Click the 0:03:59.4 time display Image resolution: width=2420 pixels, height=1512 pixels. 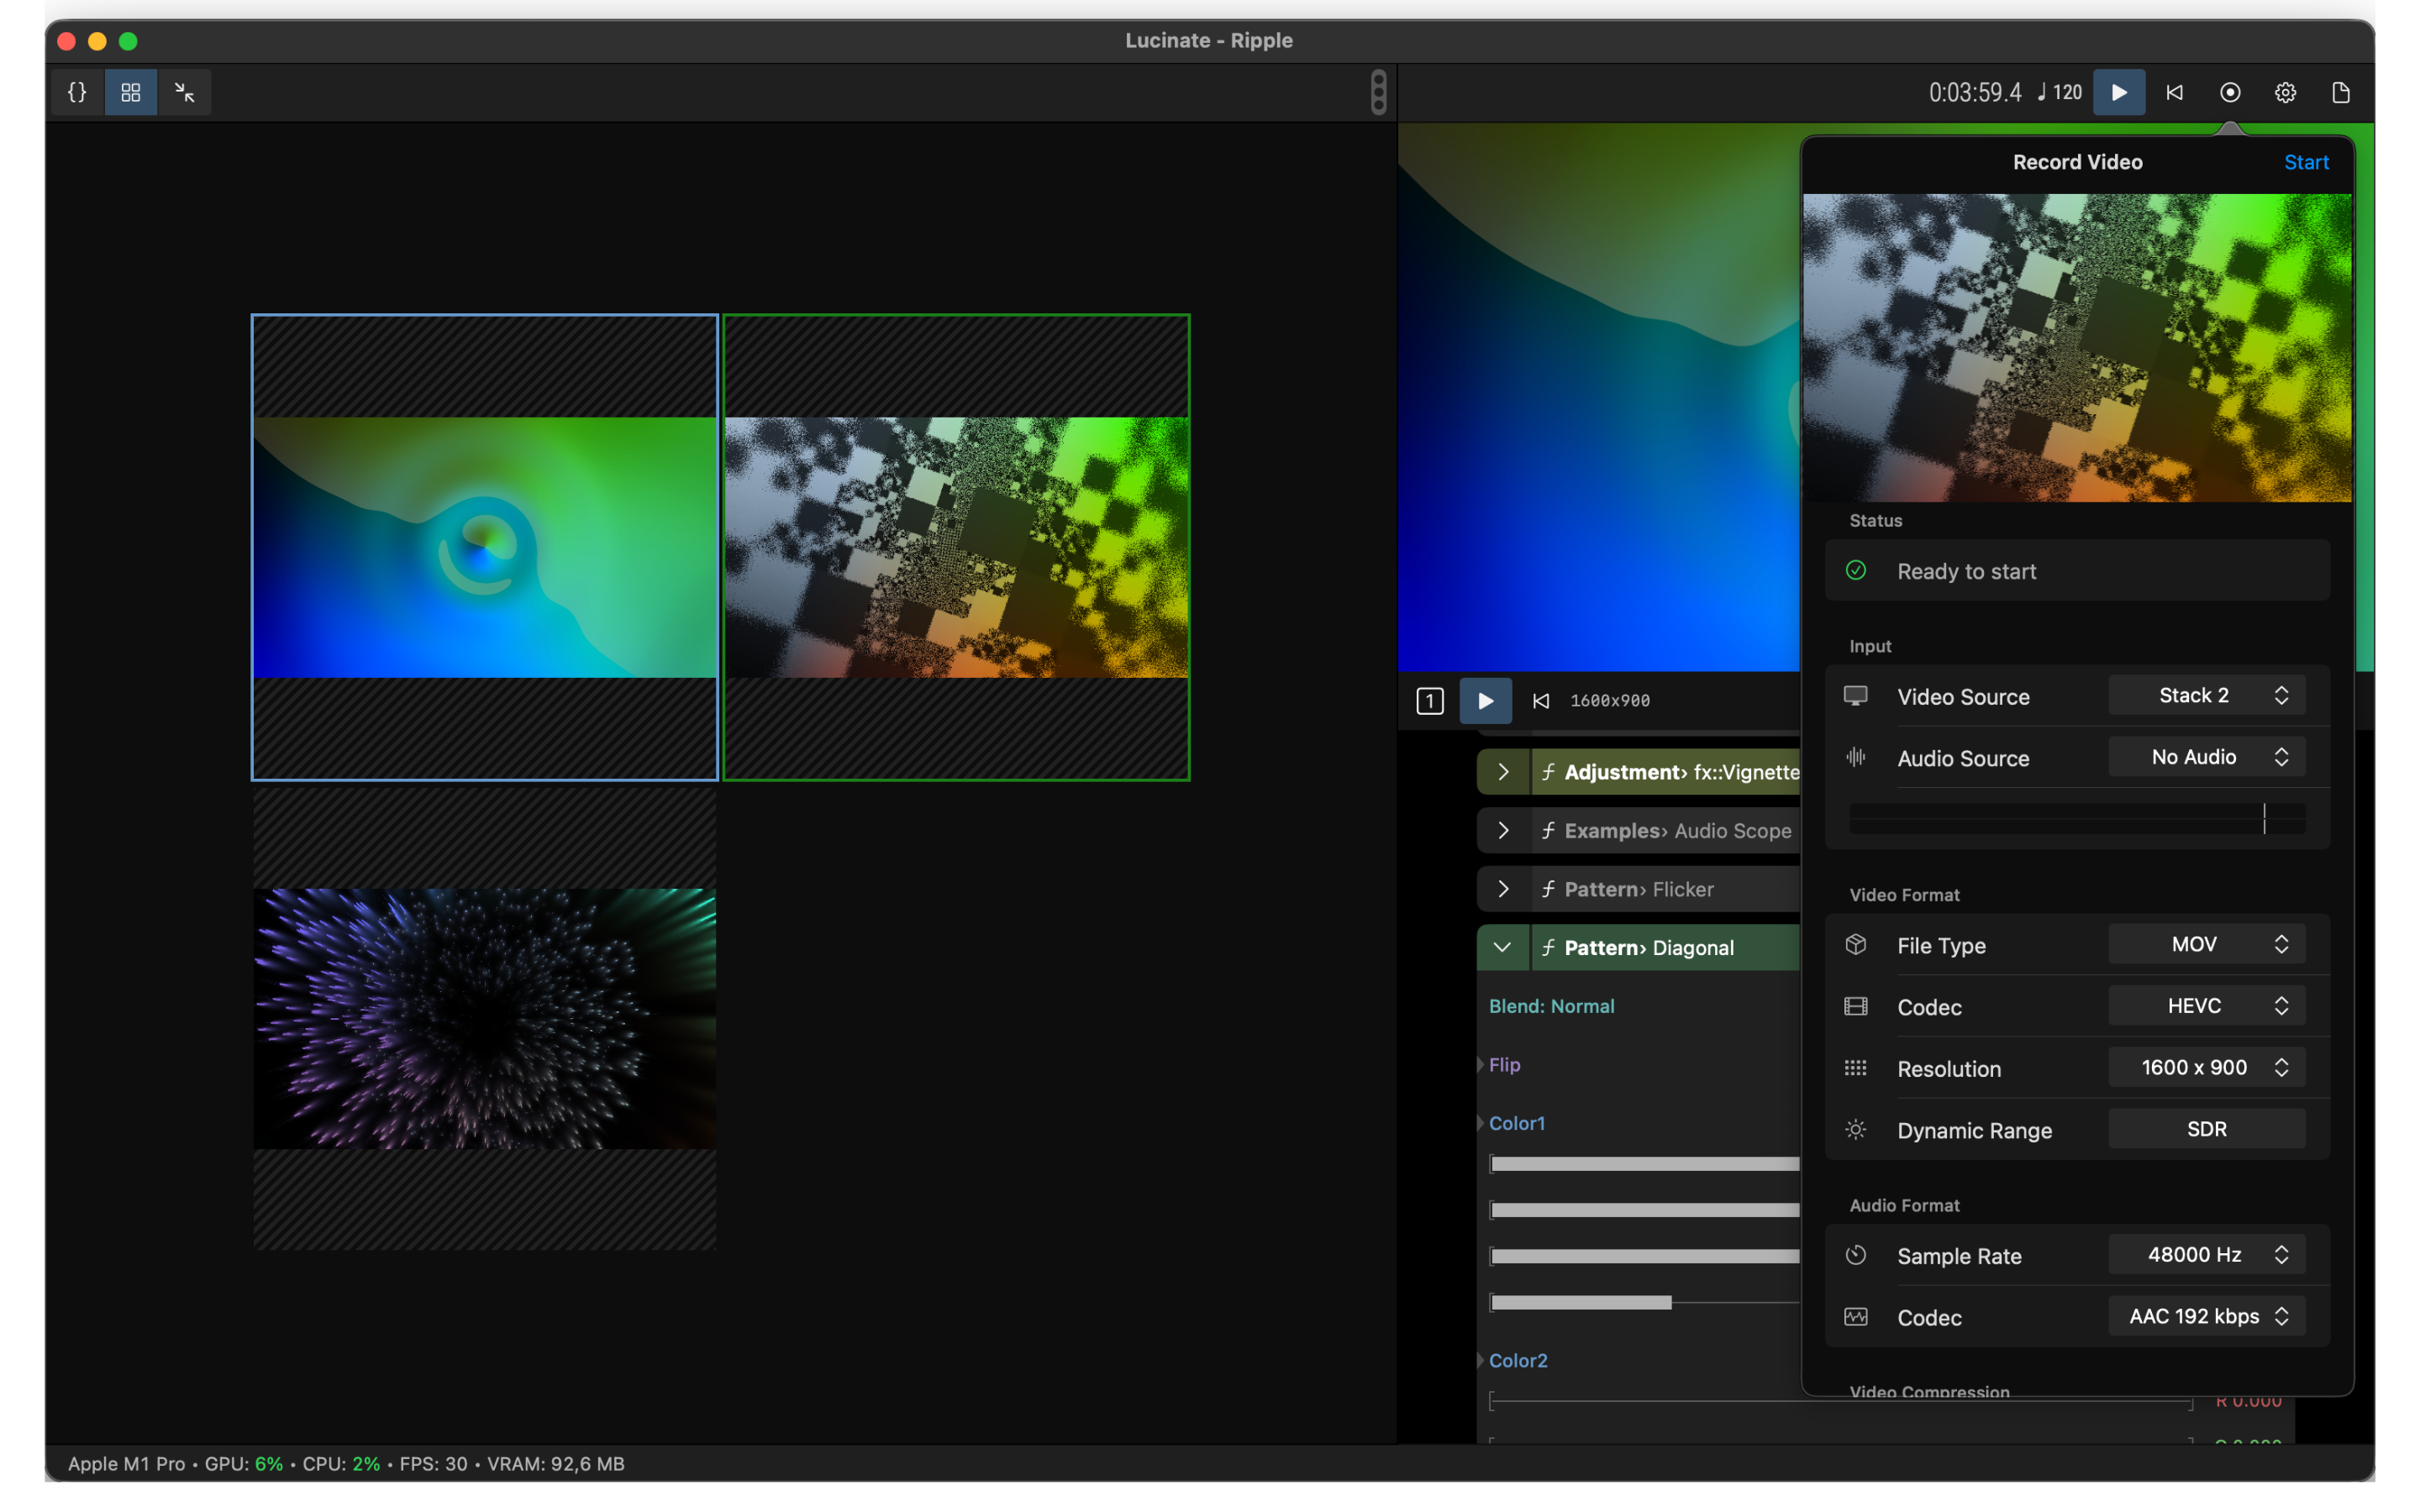click(1974, 92)
